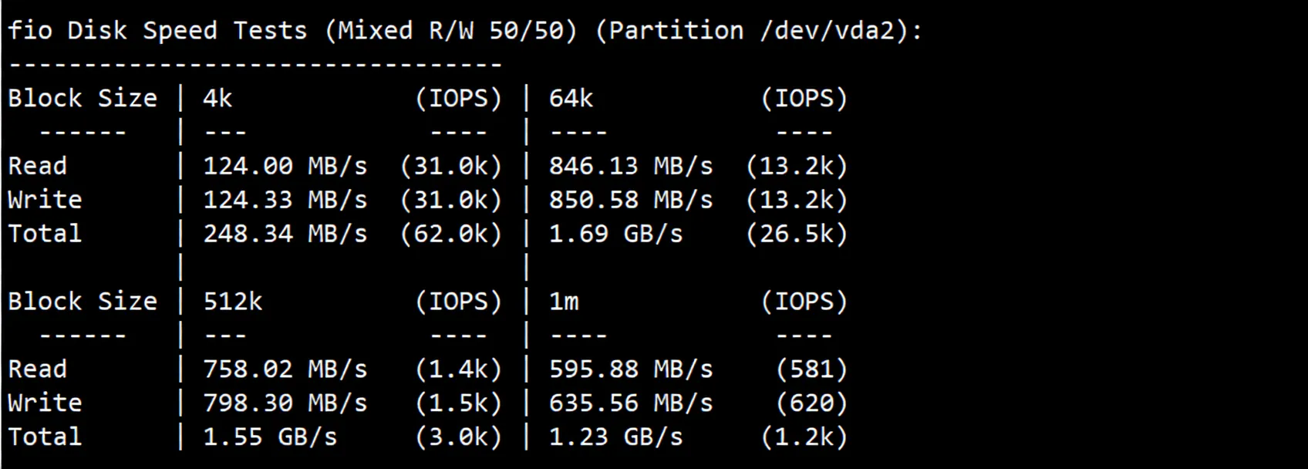Viewport: 1308px width, 469px height.
Task: Click the 64k read speed 846.13 MB/s
Action: click(631, 166)
